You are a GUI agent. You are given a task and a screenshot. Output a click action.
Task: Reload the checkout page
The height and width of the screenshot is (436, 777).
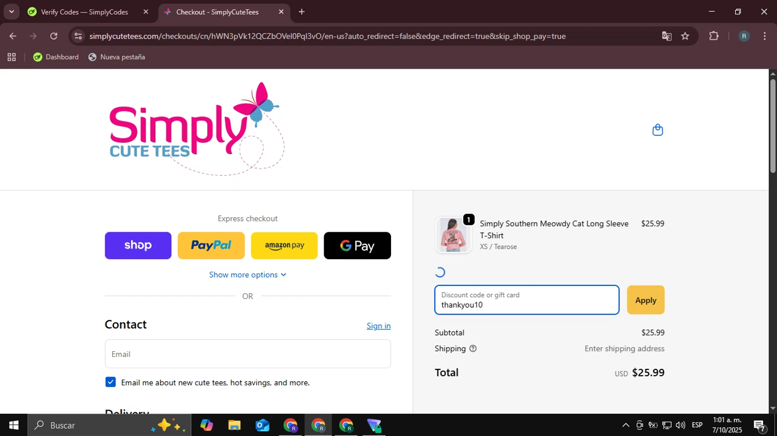54,36
